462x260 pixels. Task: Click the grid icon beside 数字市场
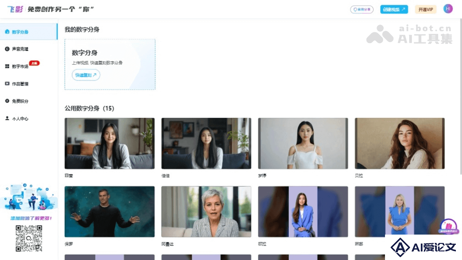point(7,66)
